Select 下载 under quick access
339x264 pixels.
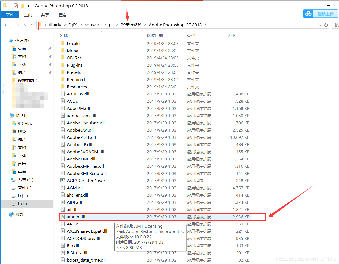pyautogui.click(x=22, y=65)
